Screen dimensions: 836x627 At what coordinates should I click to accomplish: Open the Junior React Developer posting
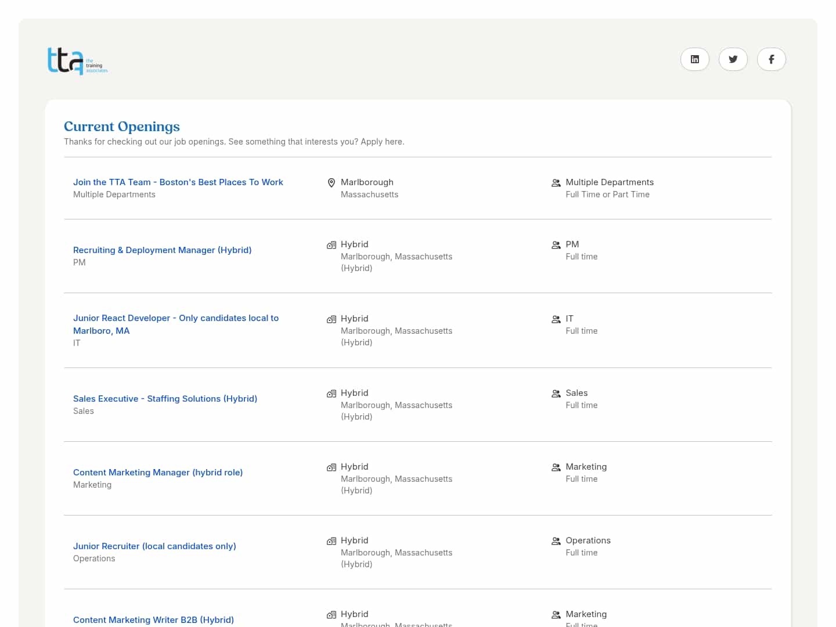pyautogui.click(x=175, y=318)
